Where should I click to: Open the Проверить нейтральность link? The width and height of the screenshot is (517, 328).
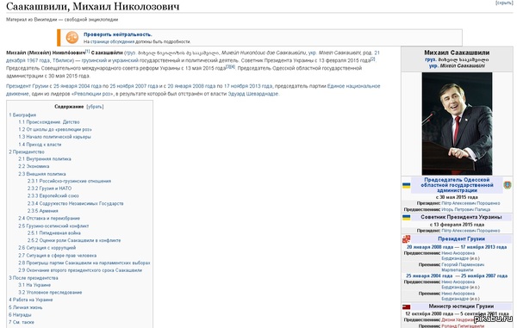coord(117,34)
